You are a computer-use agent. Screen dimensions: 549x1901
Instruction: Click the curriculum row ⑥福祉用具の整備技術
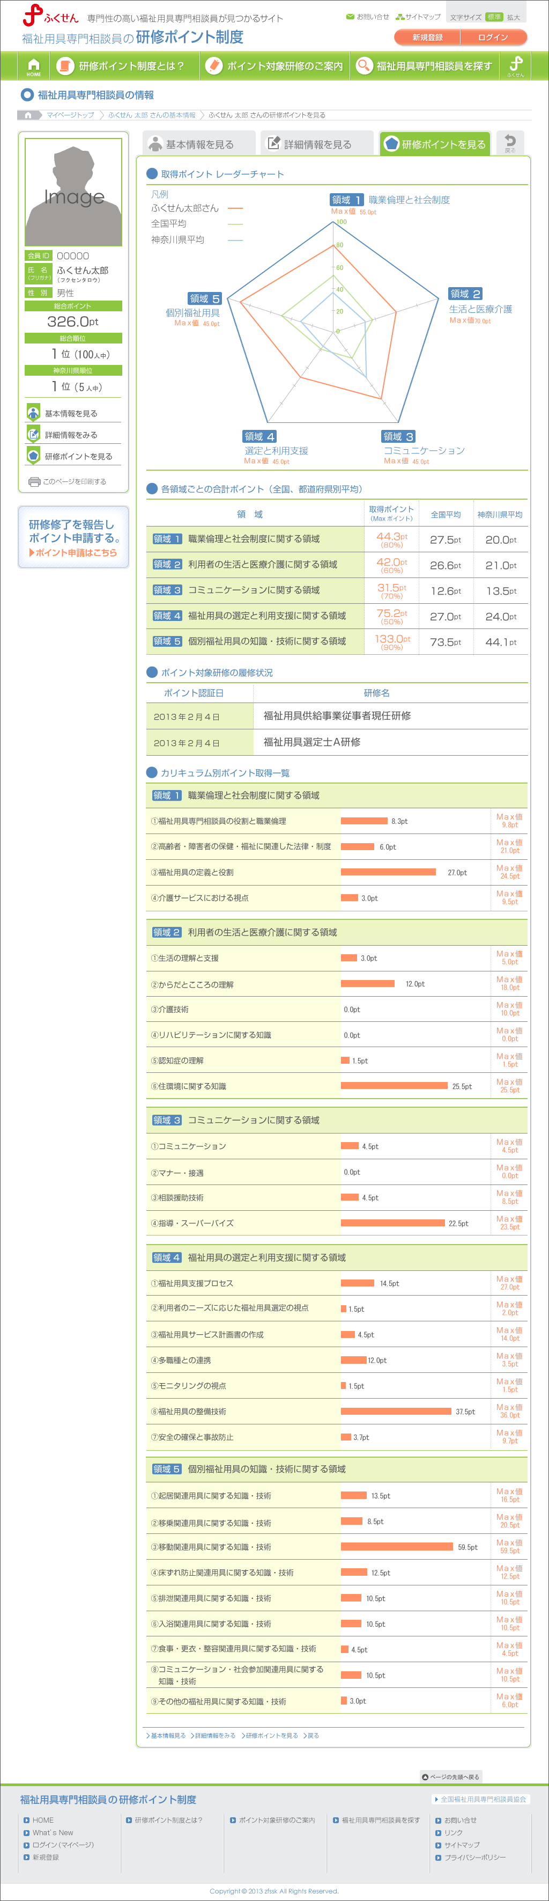tap(337, 1412)
